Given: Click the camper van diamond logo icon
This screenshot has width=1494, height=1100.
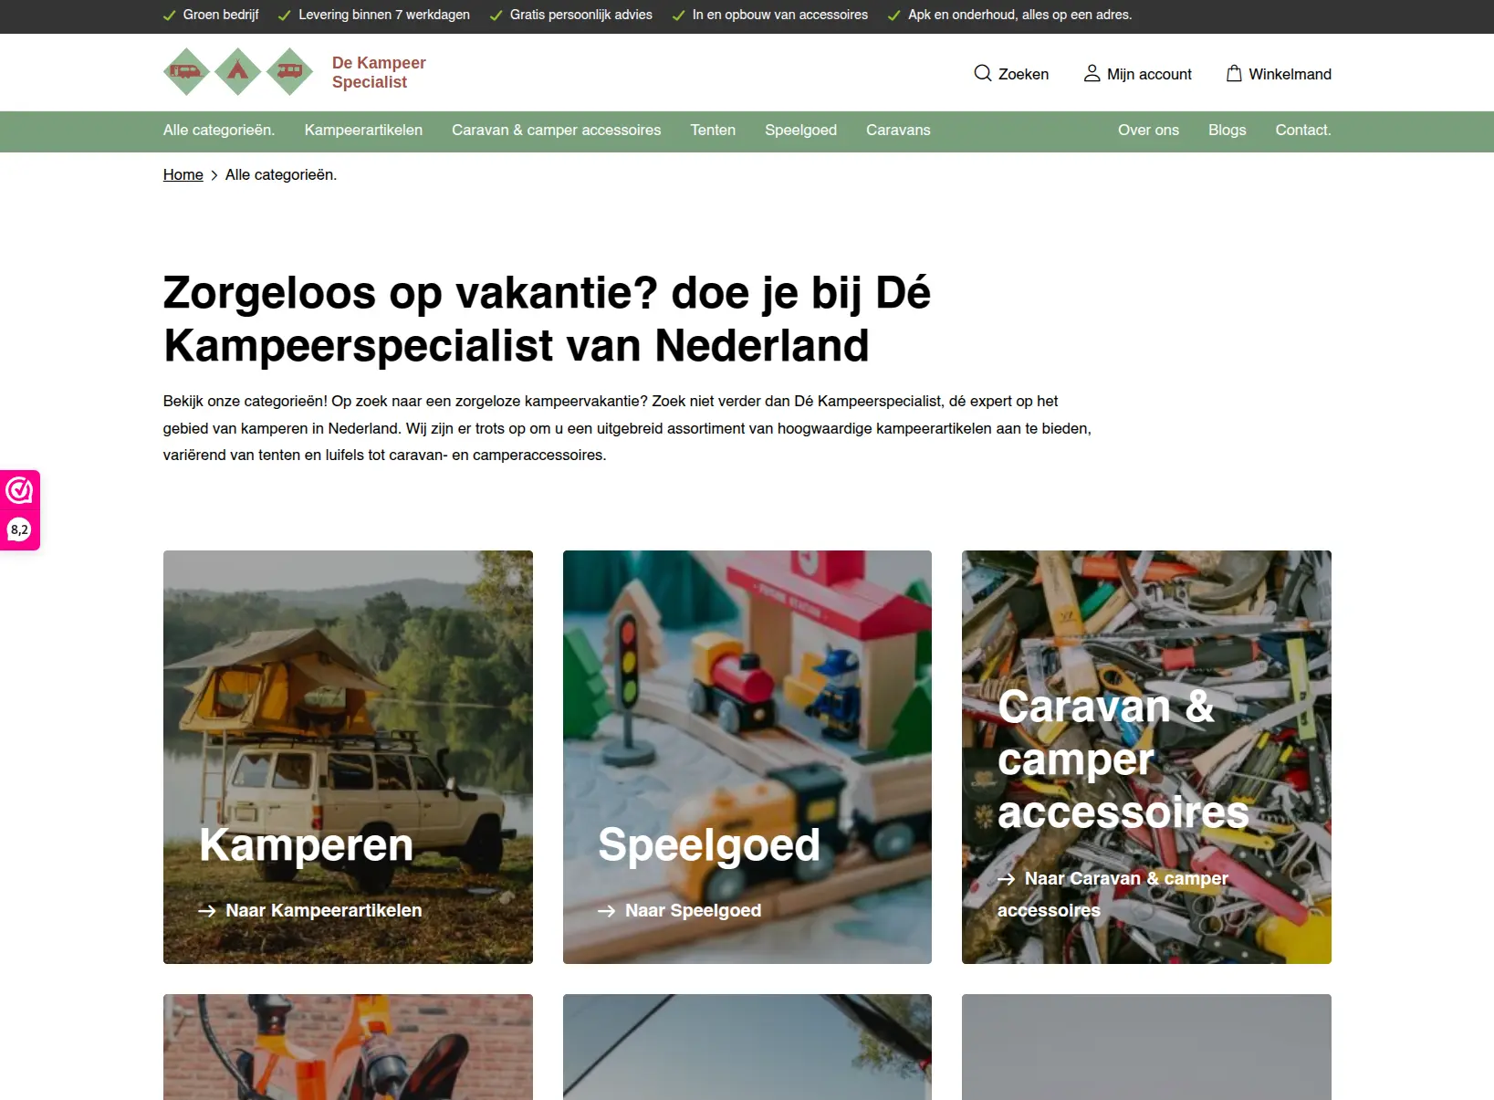Looking at the screenshot, I should point(186,71).
